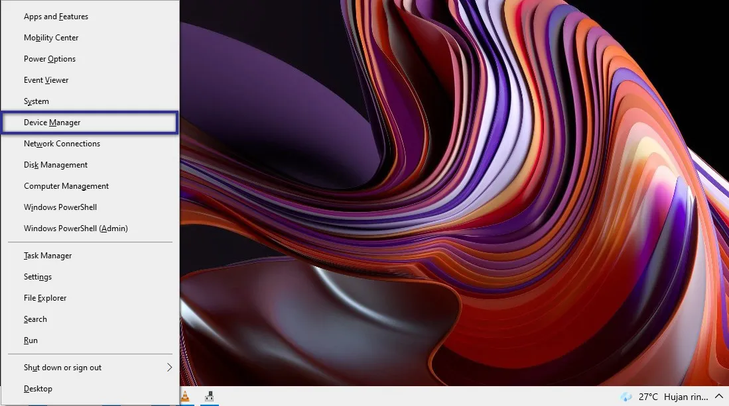Viewport: 729px width, 406px height.
Task: Open Apps and Features
Action: [x=56, y=17]
